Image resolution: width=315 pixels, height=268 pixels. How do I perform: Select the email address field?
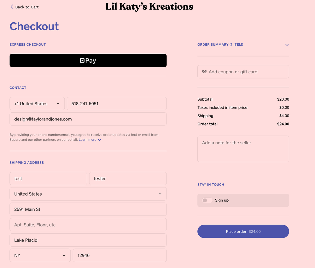88,119
